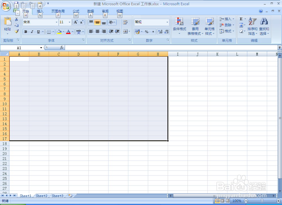282x205 pixels.
Task: Switch to the 页面布局 ribbon tab
Action: (x=58, y=11)
